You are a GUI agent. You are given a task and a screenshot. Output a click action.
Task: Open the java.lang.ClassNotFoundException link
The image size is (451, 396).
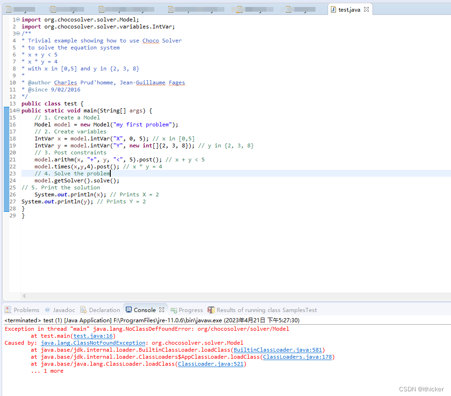[x=93, y=343]
